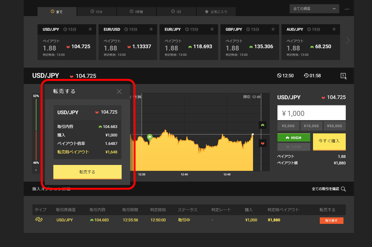Viewport: 372px width, 247px height.
Task: Confirm resale with yellow 転売する button
Action: pos(87,172)
